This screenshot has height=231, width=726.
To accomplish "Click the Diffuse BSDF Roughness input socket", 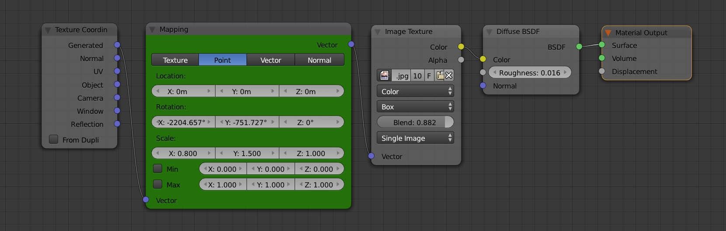I will 483,72.
